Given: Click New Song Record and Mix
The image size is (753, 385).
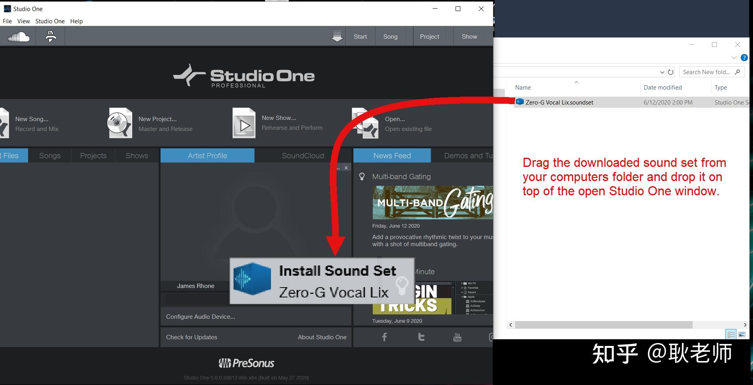Looking at the screenshot, I should pyautogui.click(x=37, y=124).
